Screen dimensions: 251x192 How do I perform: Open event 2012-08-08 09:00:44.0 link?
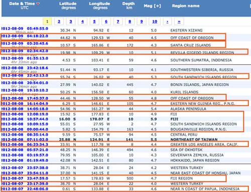[x=25, y=129]
